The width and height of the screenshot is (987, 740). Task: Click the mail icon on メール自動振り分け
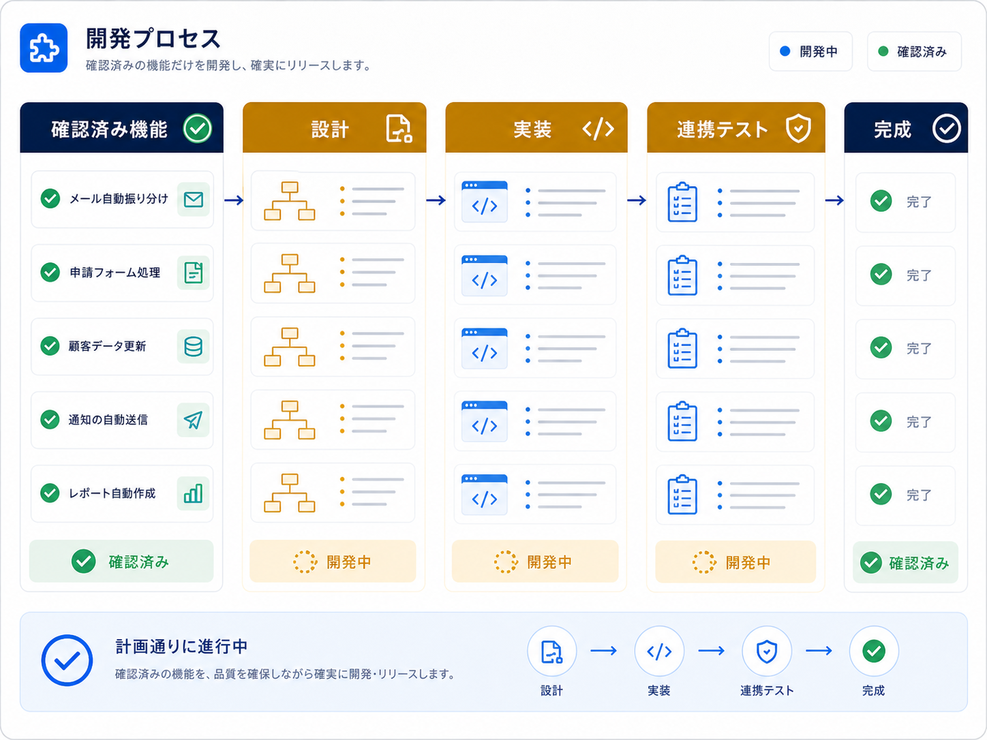pyautogui.click(x=194, y=199)
